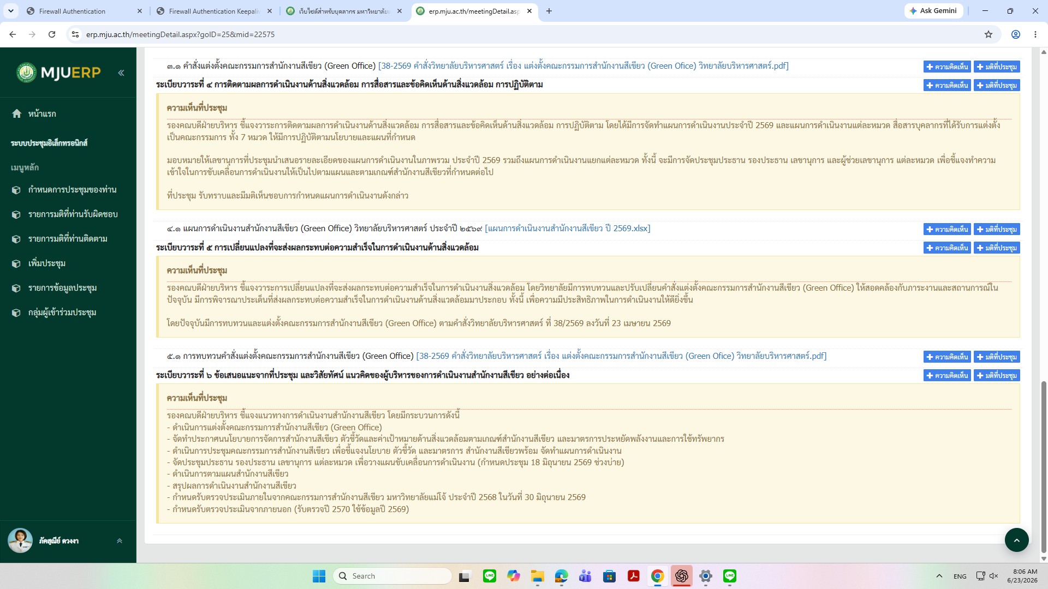Click the Ask Gemini button
Image resolution: width=1048 pixels, height=589 pixels.
[933, 11]
